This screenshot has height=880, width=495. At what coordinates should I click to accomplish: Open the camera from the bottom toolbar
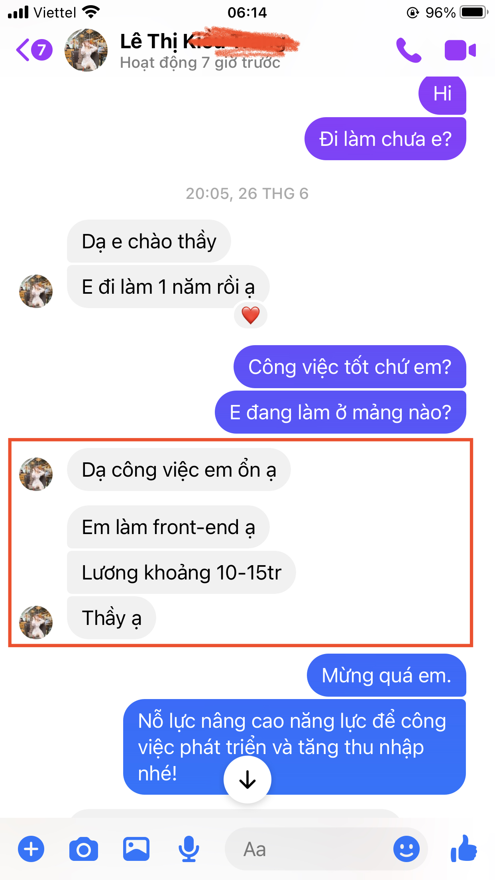point(83,849)
